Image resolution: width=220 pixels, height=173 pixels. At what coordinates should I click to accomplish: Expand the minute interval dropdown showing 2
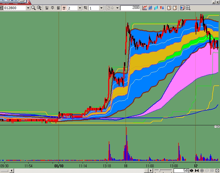[x=80, y=8]
